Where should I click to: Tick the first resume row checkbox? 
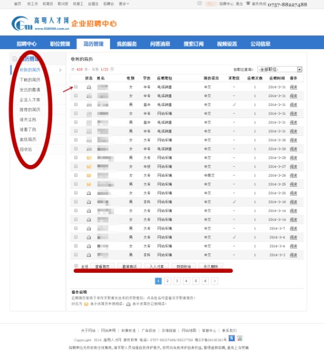[x=76, y=87]
